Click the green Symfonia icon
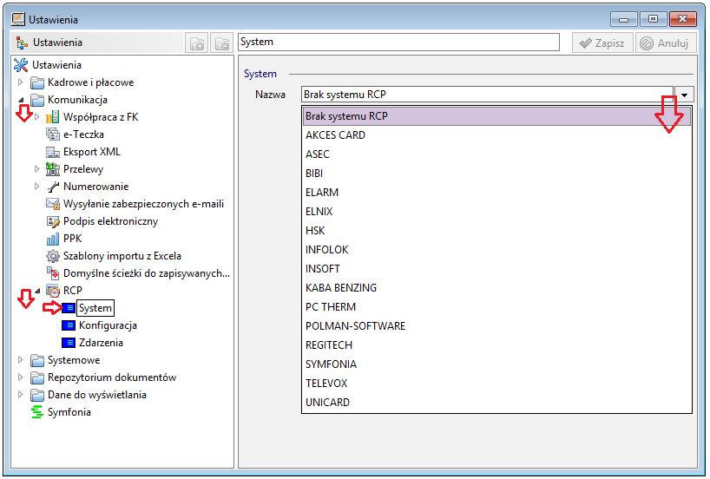 (37, 412)
